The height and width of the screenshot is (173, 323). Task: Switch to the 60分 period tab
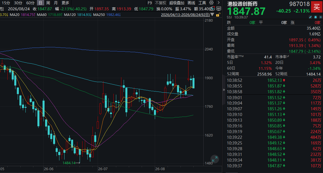click(x=30, y=3)
